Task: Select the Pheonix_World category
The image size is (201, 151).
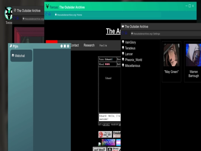Action: point(134,60)
